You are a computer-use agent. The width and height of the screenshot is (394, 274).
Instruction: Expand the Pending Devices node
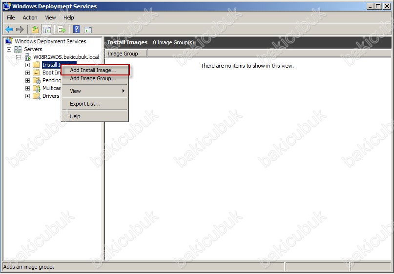[x=28, y=80]
